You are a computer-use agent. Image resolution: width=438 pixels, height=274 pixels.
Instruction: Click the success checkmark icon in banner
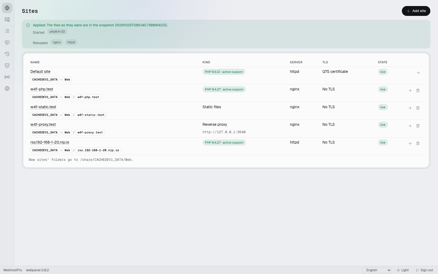click(x=28, y=25)
